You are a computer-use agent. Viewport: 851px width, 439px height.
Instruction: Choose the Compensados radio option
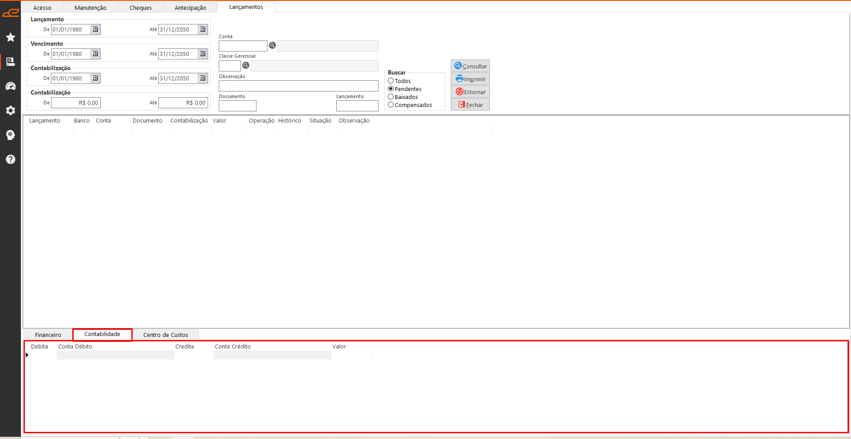coord(391,105)
